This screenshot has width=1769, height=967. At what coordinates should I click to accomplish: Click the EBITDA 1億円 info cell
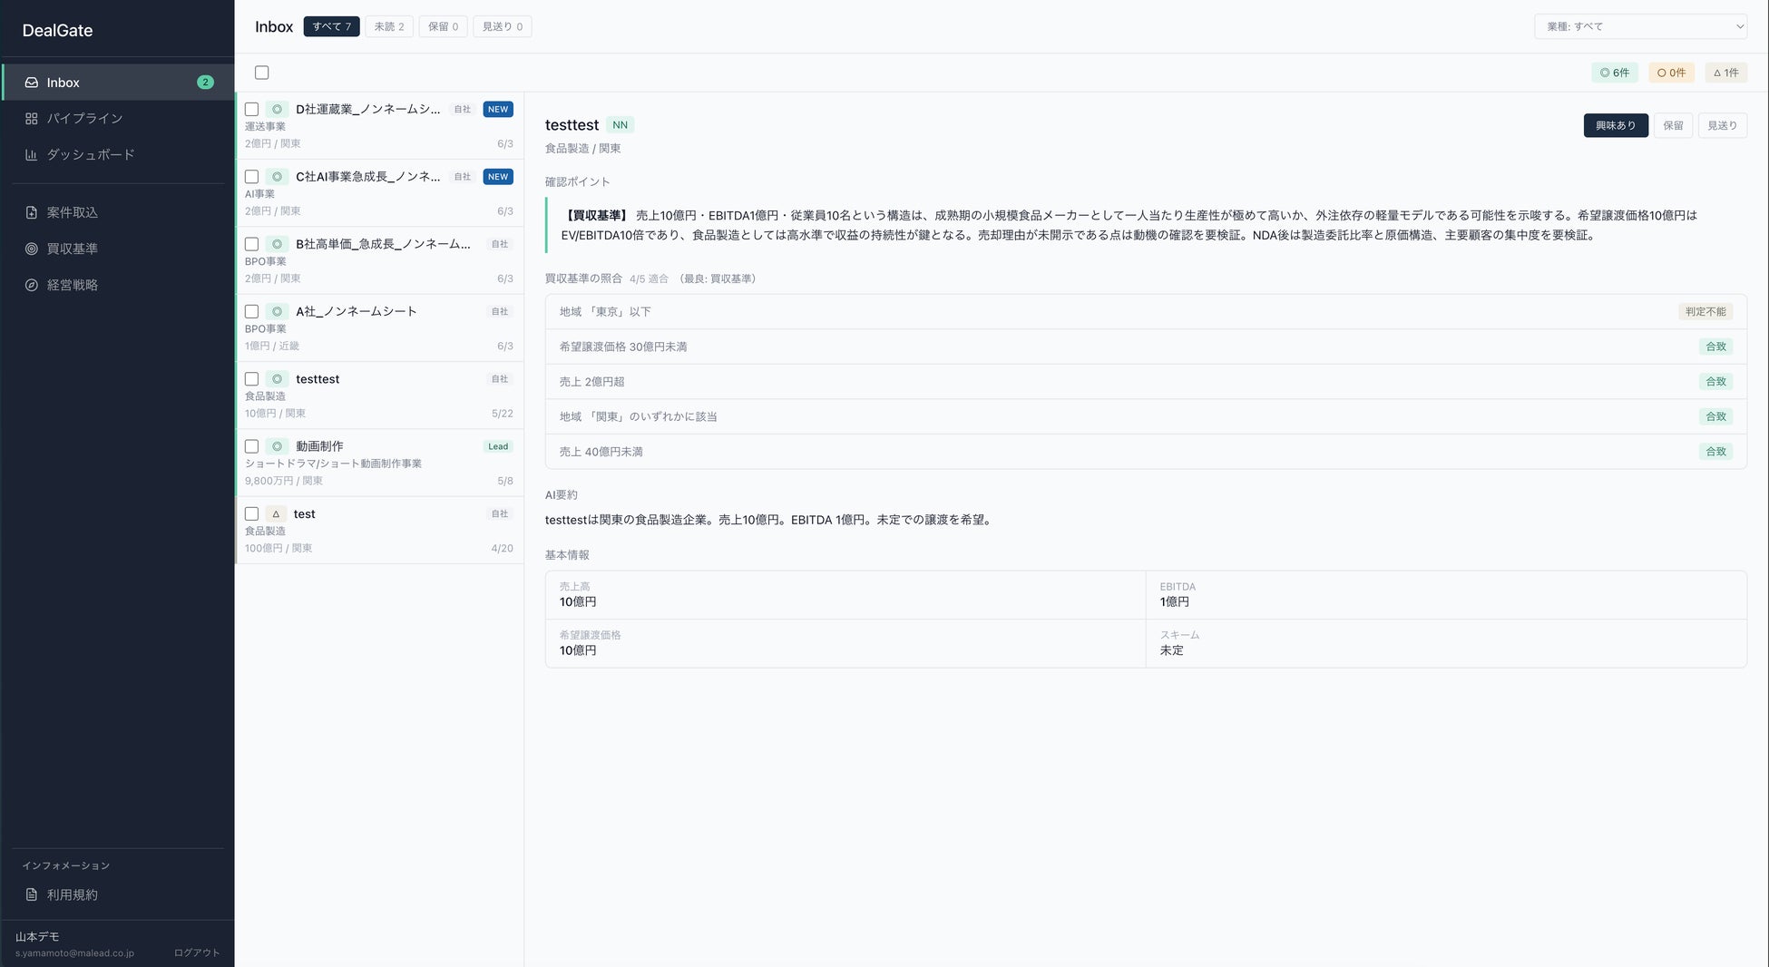pyautogui.click(x=1446, y=595)
